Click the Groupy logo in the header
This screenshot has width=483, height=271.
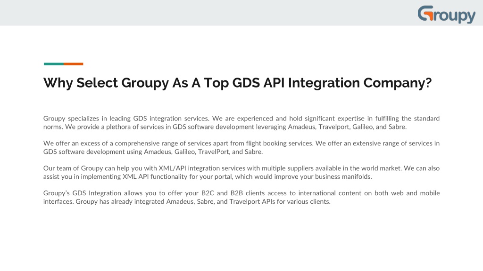pyautogui.click(x=446, y=14)
